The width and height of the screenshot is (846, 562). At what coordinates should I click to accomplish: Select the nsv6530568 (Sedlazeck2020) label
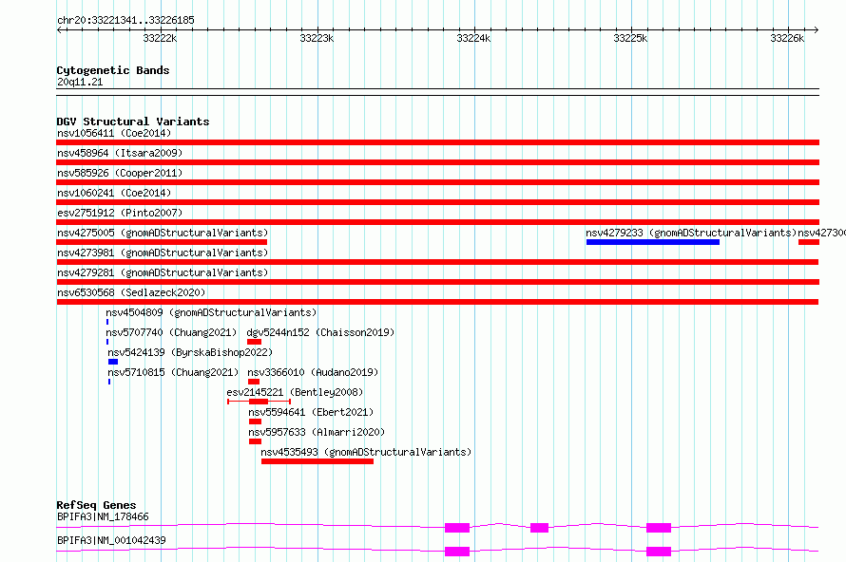(131, 292)
